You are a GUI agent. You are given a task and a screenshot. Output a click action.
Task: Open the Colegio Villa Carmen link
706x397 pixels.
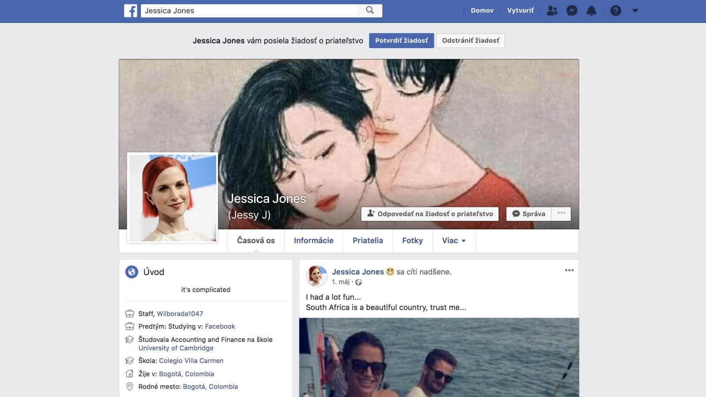click(191, 361)
